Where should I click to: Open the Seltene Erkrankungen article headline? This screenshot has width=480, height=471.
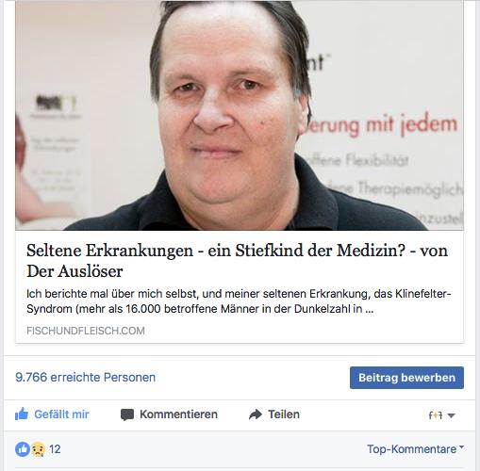click(x=237, y=261)
